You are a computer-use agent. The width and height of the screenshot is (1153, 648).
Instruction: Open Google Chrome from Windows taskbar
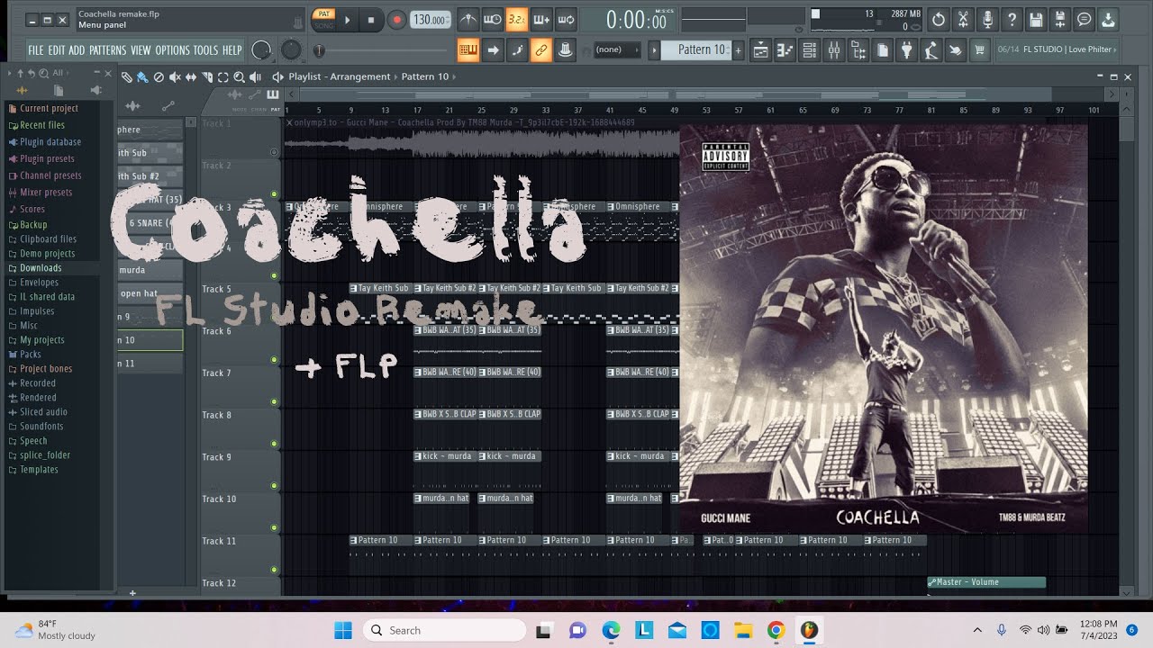(776, 631)
